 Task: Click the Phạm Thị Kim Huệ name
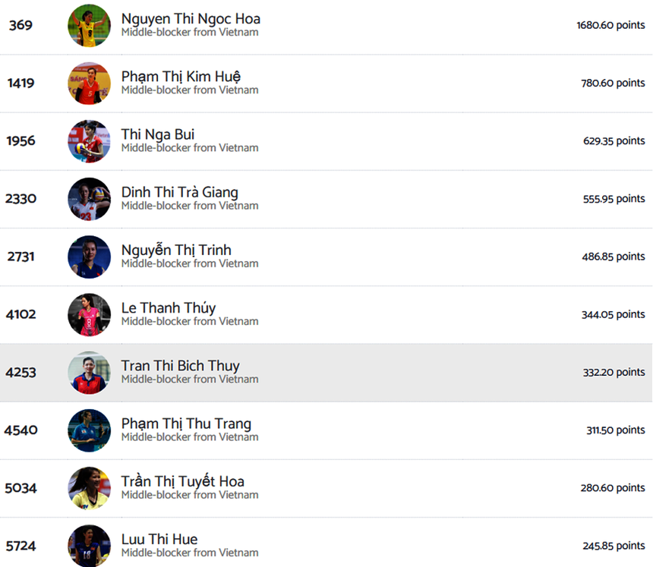[x=181, y=76]
